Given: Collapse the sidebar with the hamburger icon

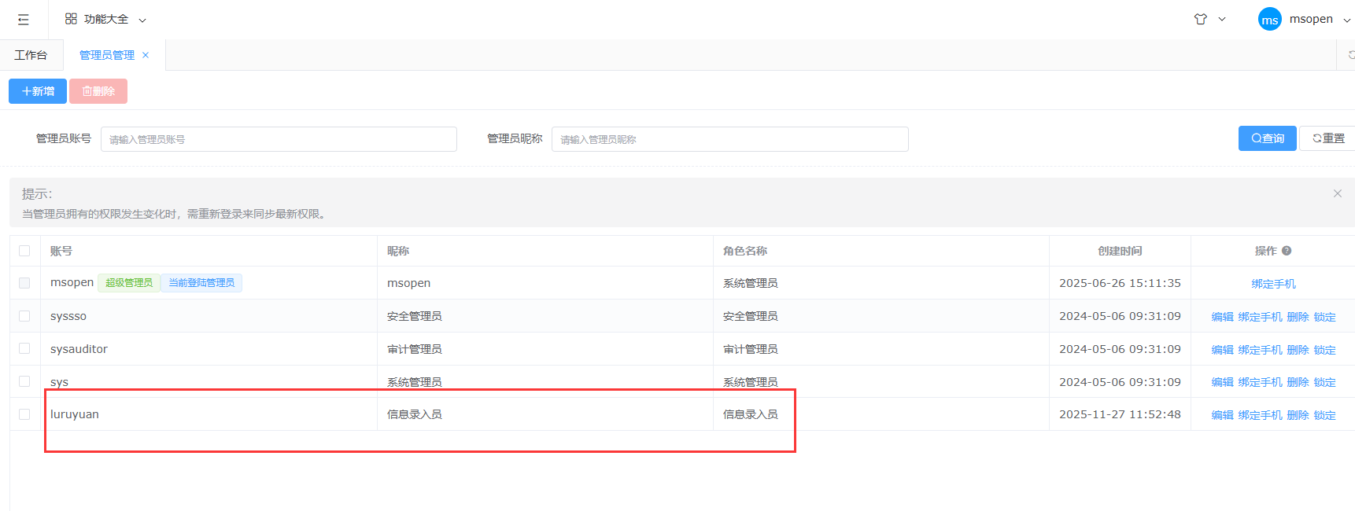Looking at the screenshot, I should [24, 20].
